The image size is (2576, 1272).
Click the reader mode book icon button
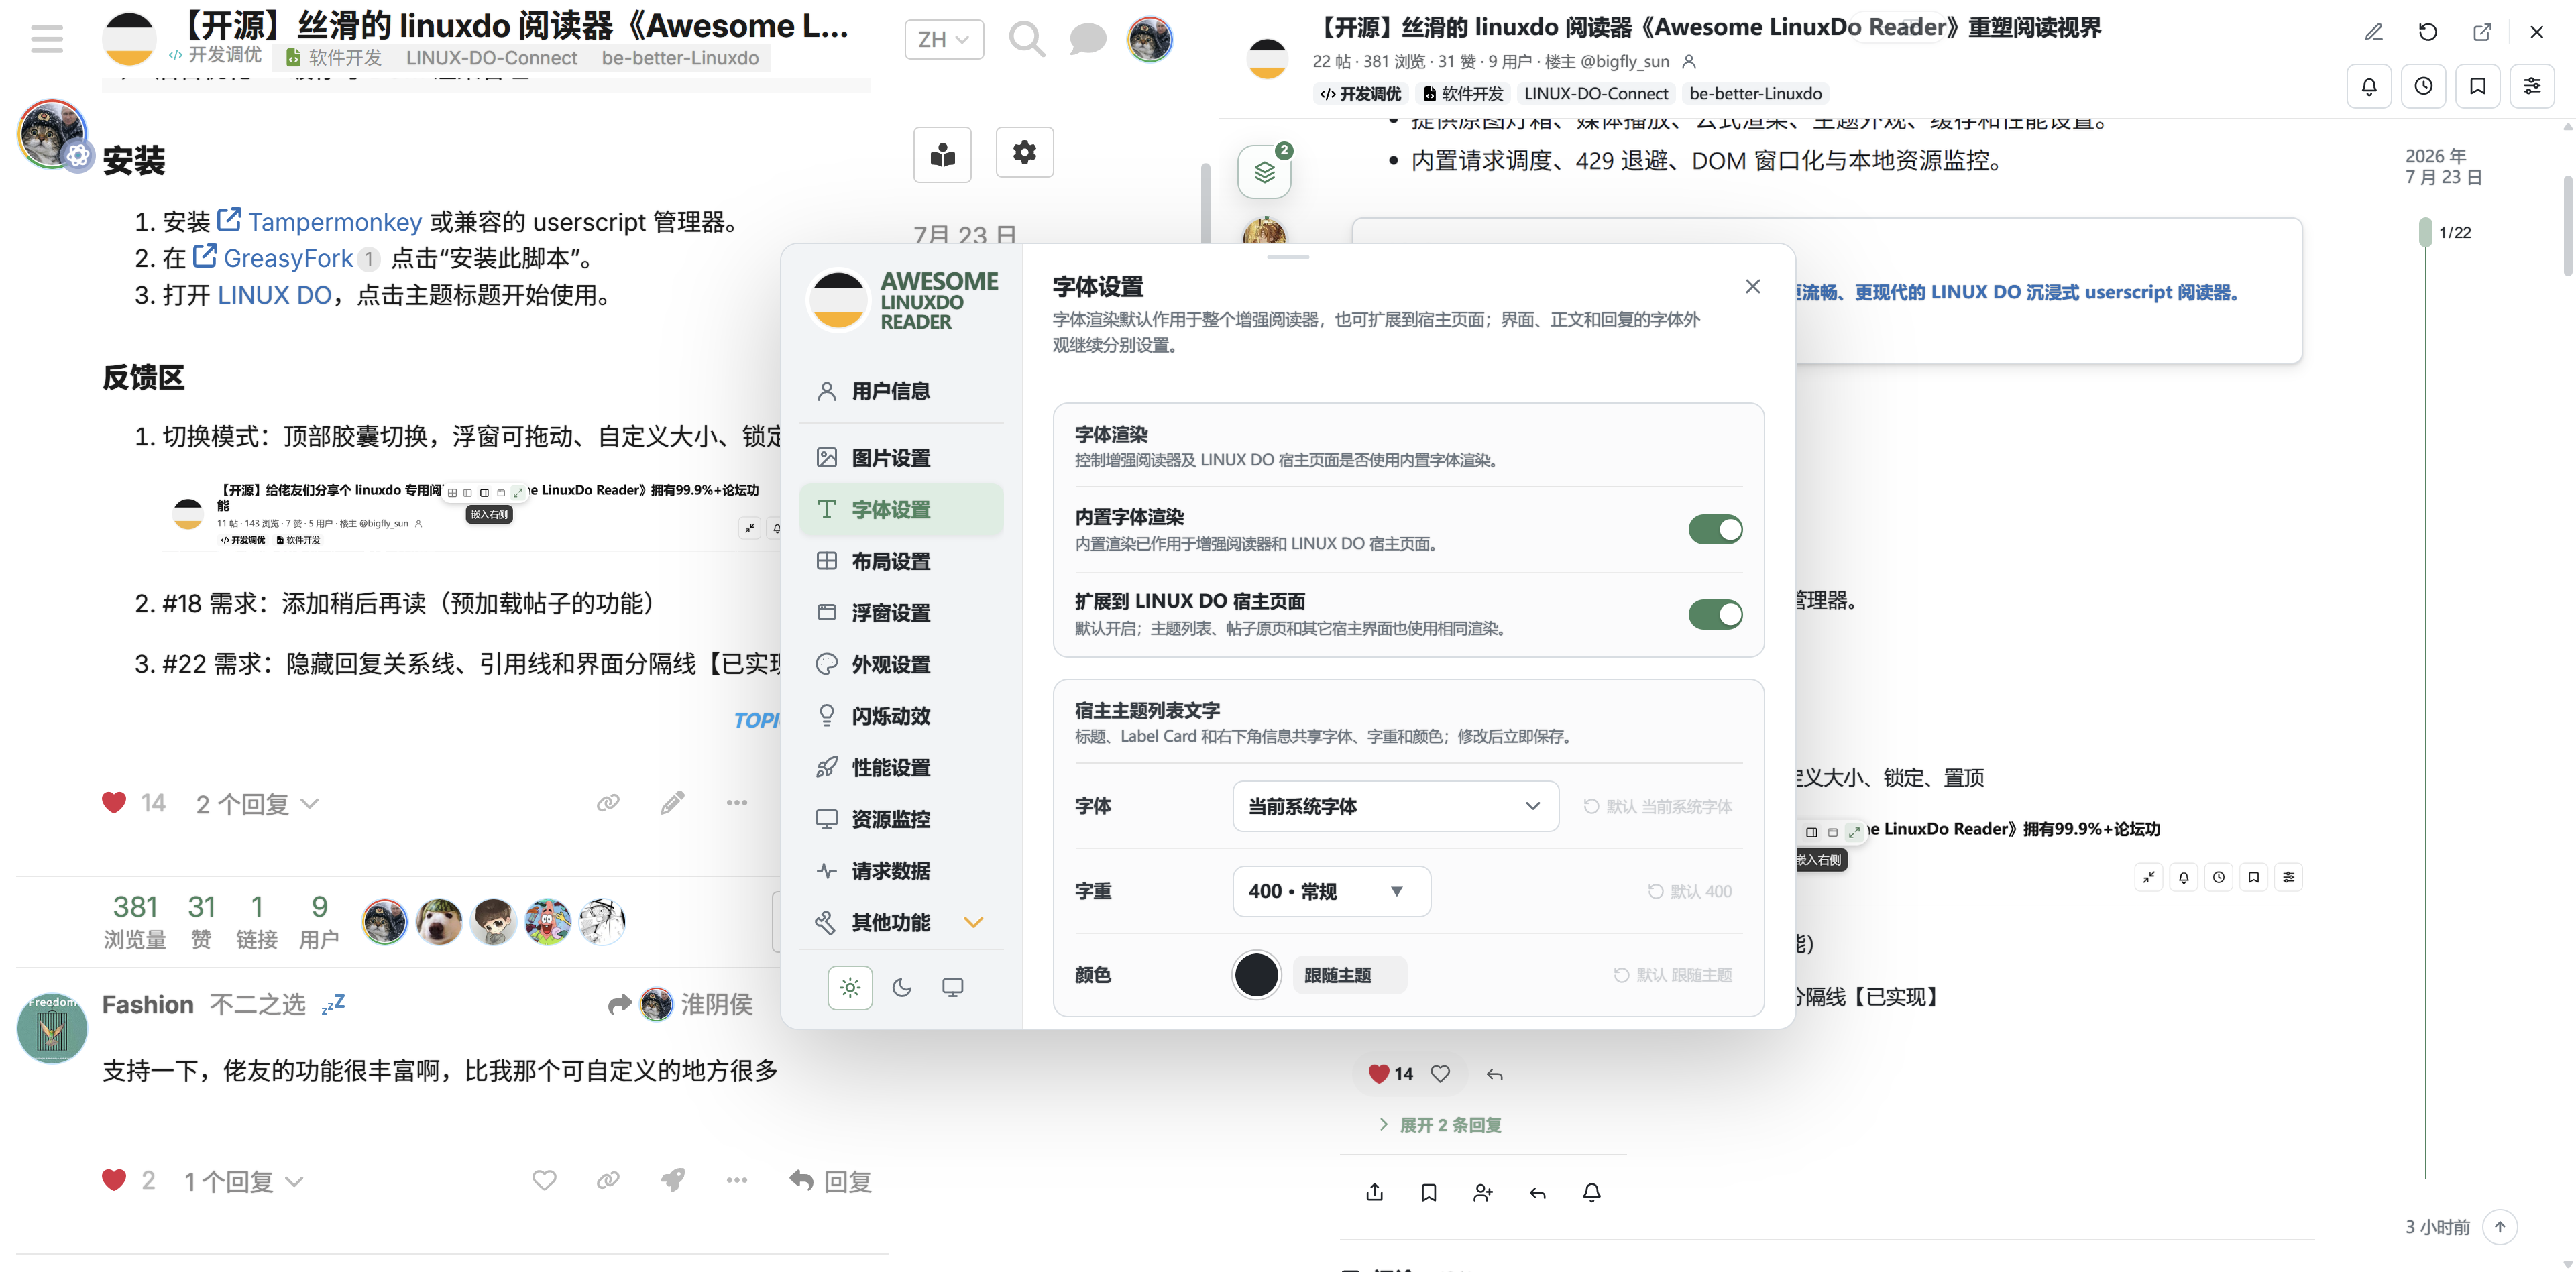pyautogui.click(x=942, y=154)
